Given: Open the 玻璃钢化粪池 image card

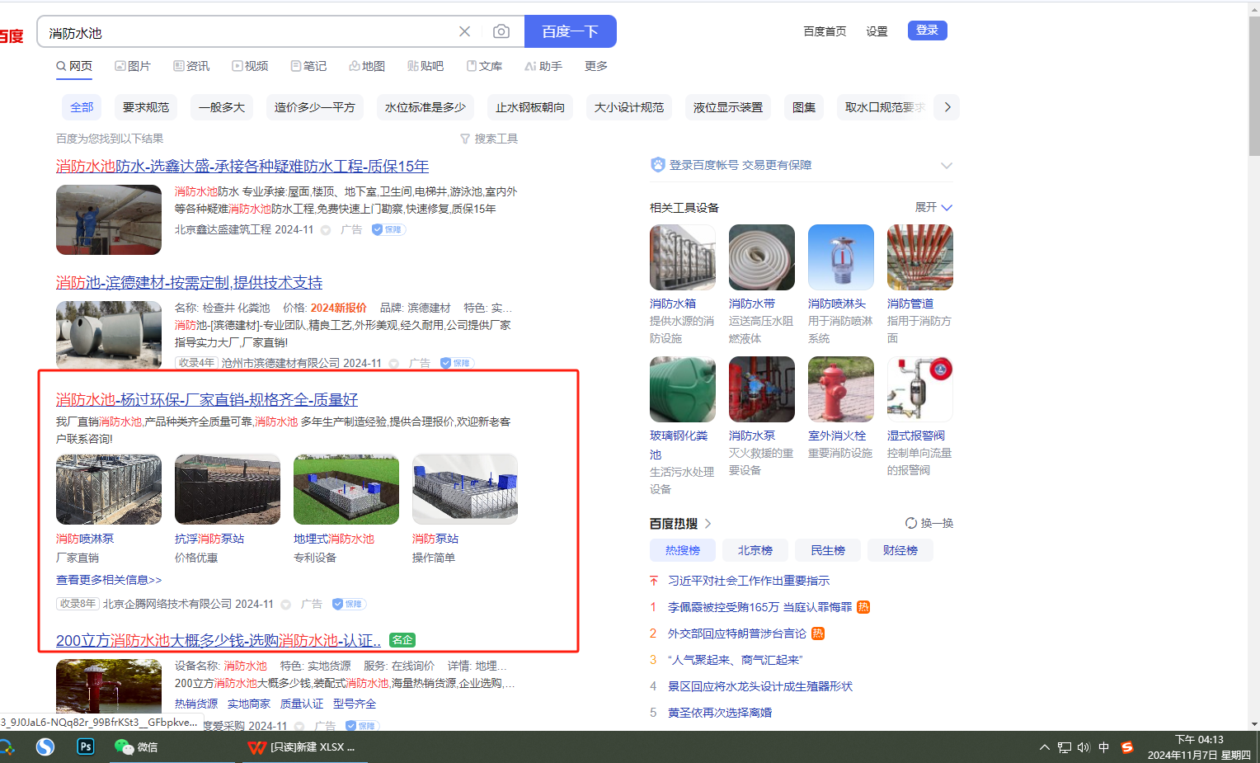Looking at the screenshot, I should [x=683, y=389].
